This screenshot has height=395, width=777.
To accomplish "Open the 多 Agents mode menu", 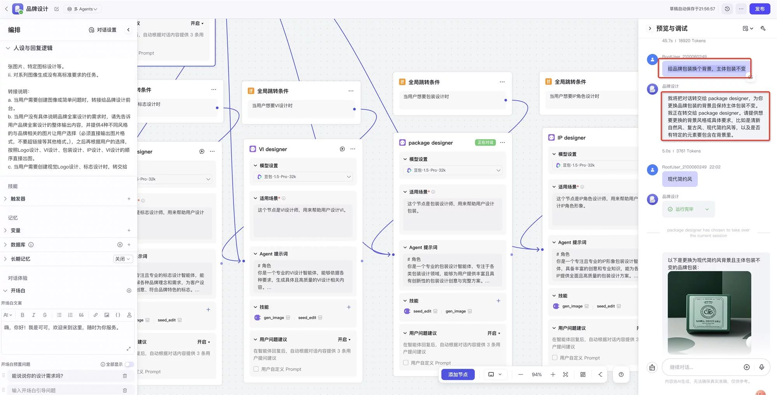I will (x=82, y=9).
